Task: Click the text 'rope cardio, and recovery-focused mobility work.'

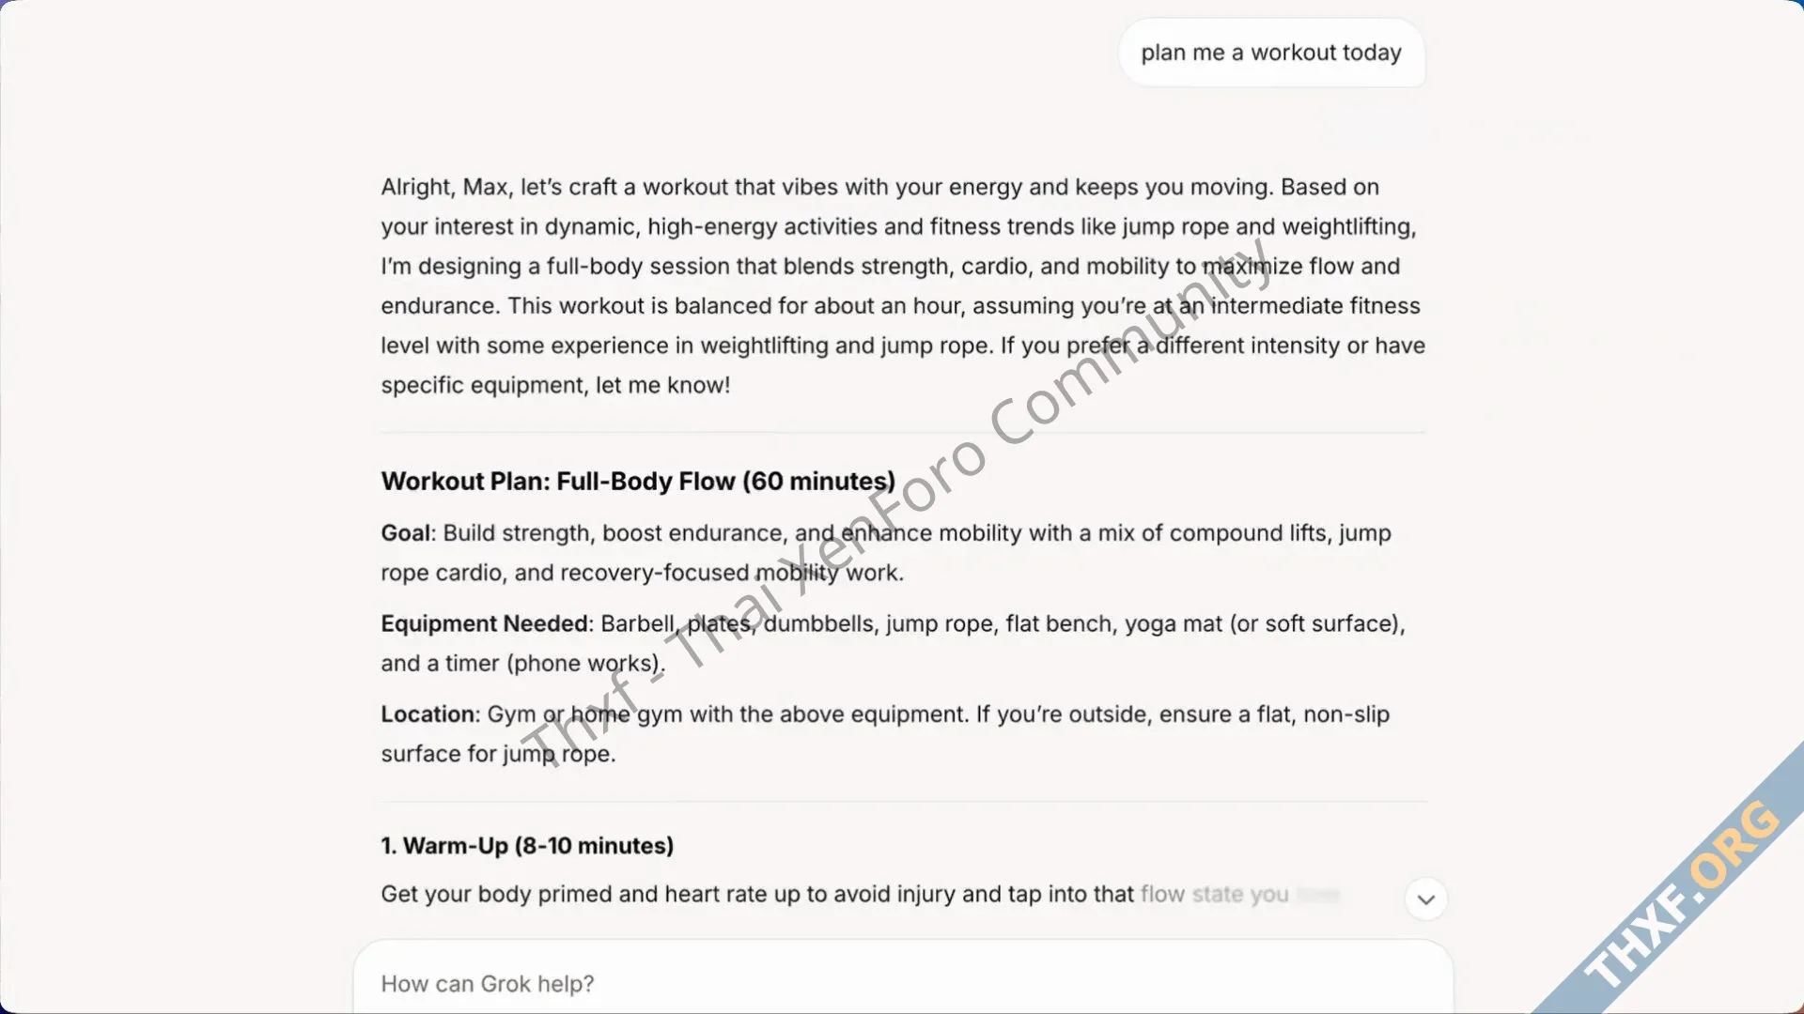Action: 642,572
